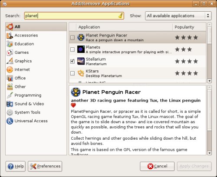The height and width of the screenshot is (177, 217).
Task: Click the Apply Changes button
Action: 194,166
